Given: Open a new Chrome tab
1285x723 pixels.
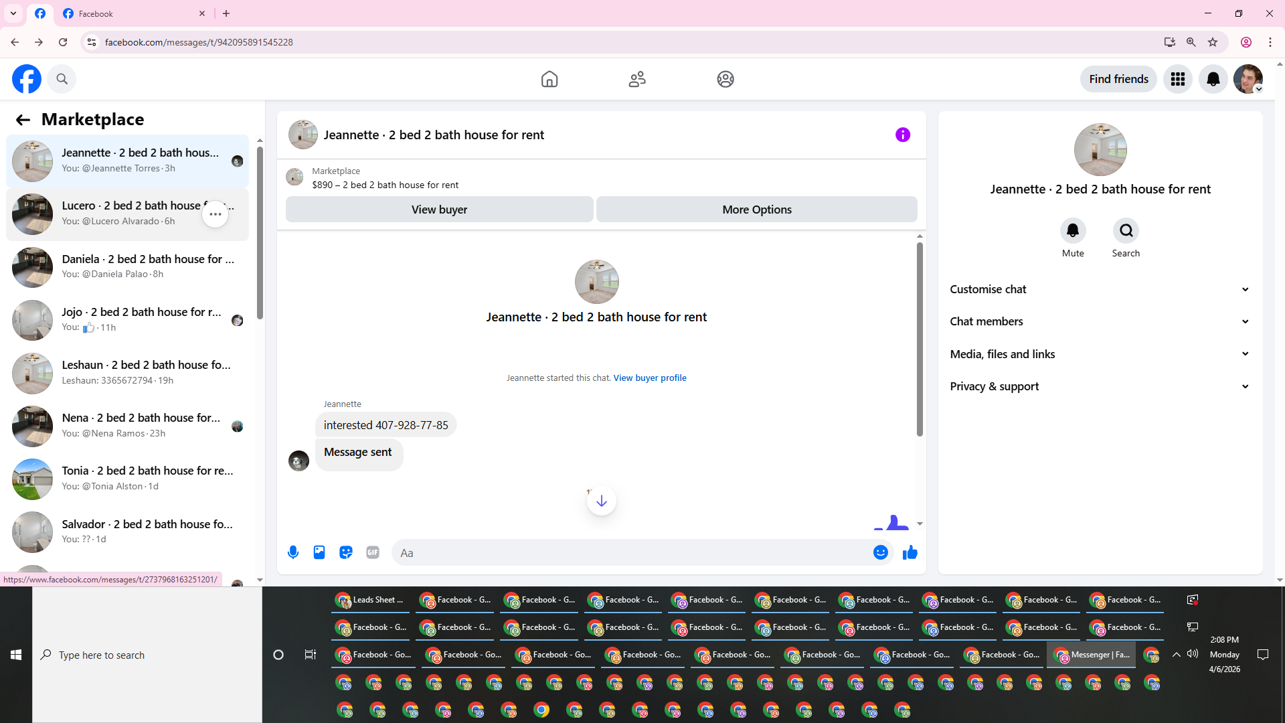Looking at the screenshot, I should click(x=226, y=13).
